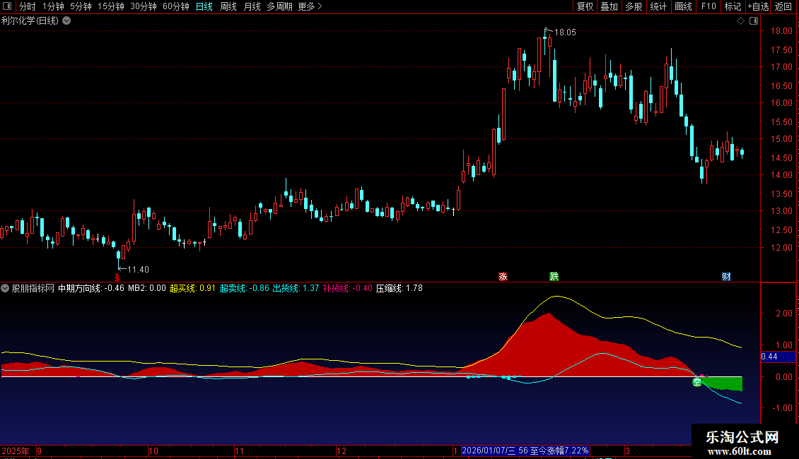Image resolution: width=799 pixels, height=459 pixels.
Task: Select the 60分钟 period
Action: 176,6
